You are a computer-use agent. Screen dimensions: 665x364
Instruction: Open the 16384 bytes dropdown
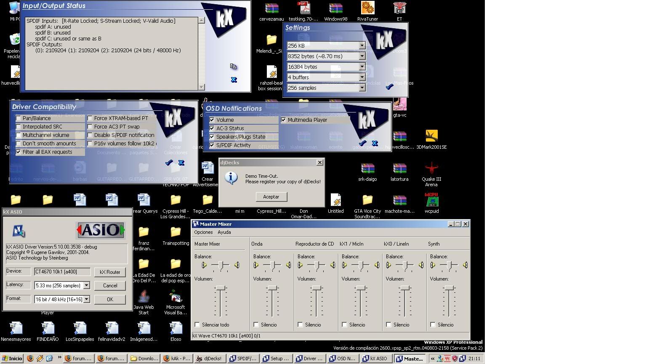pos(362,67)
